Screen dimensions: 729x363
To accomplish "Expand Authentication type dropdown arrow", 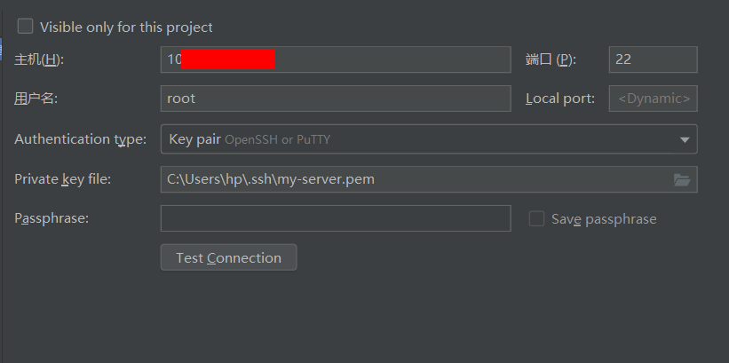I will coord(685,139).
